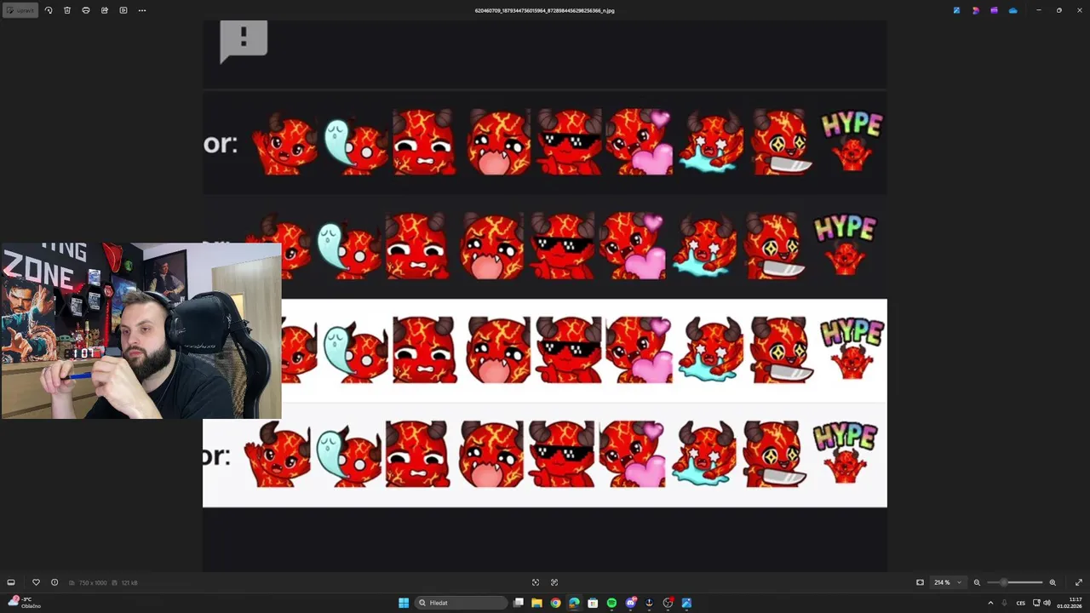The height and width of the screenshot is (613, 1090).
Task: Adjust the zoom level slider
Action: pyautogui.click(x=1015, y=582)
